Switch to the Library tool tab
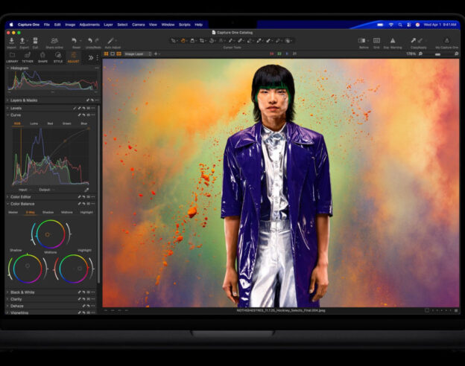The image size is (465, 366). [12, 57]
